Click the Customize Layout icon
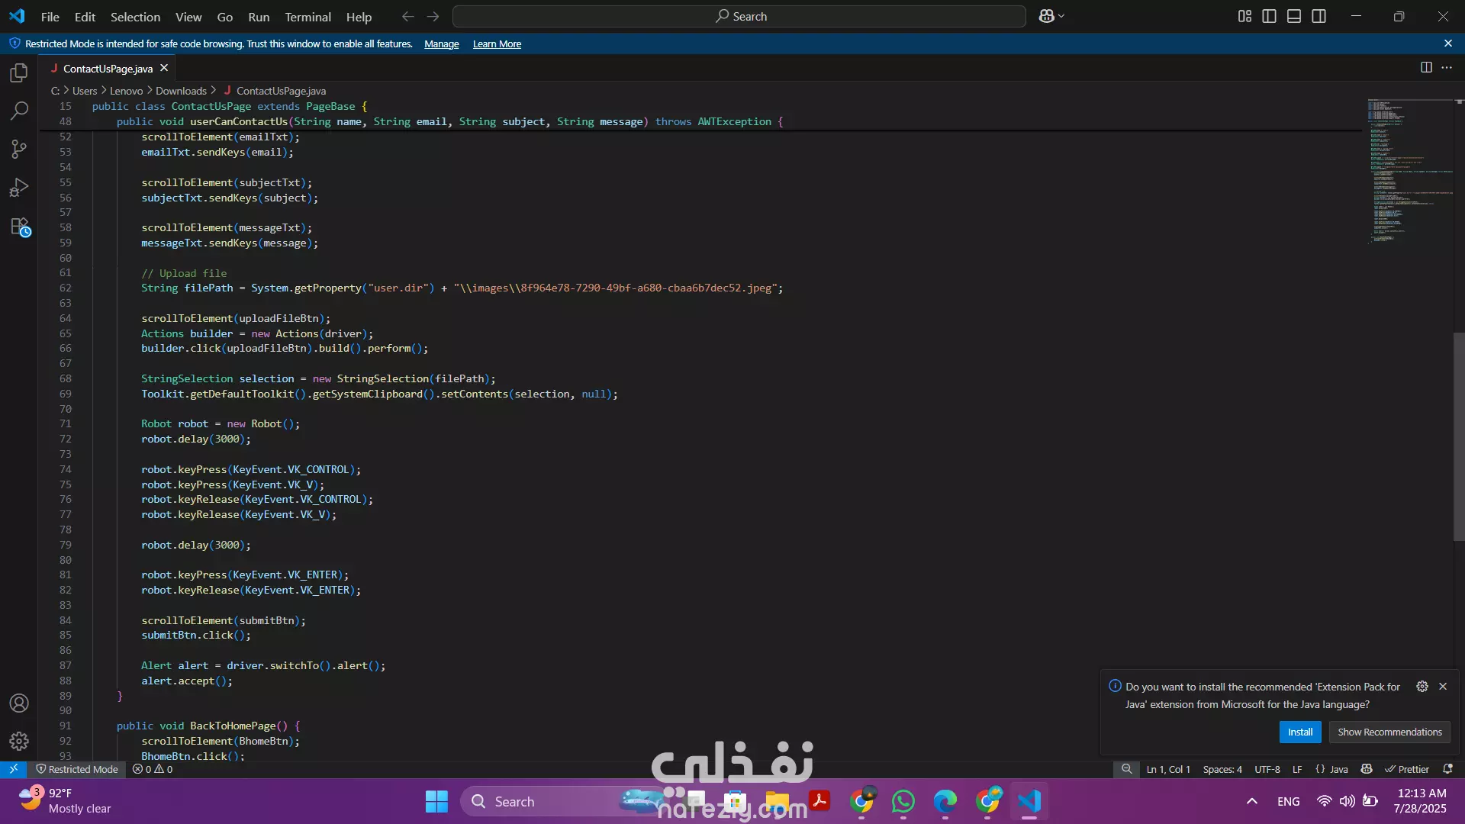 pyautogui.click(x=1244, y=16)
